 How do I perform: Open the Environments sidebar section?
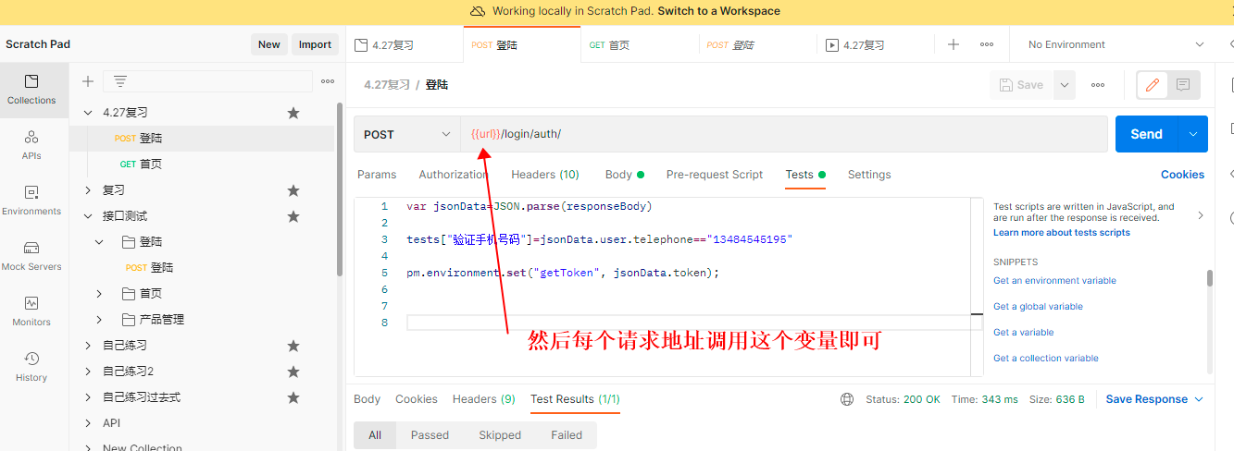click(x=31, y=201)
